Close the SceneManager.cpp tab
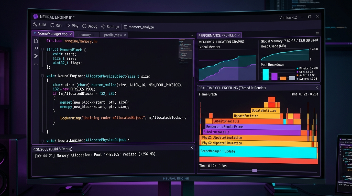This screenshot has height=196, width=352. (x=71, y=34)
